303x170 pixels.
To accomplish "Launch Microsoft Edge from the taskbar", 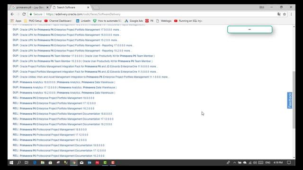I will coord(35,162).
